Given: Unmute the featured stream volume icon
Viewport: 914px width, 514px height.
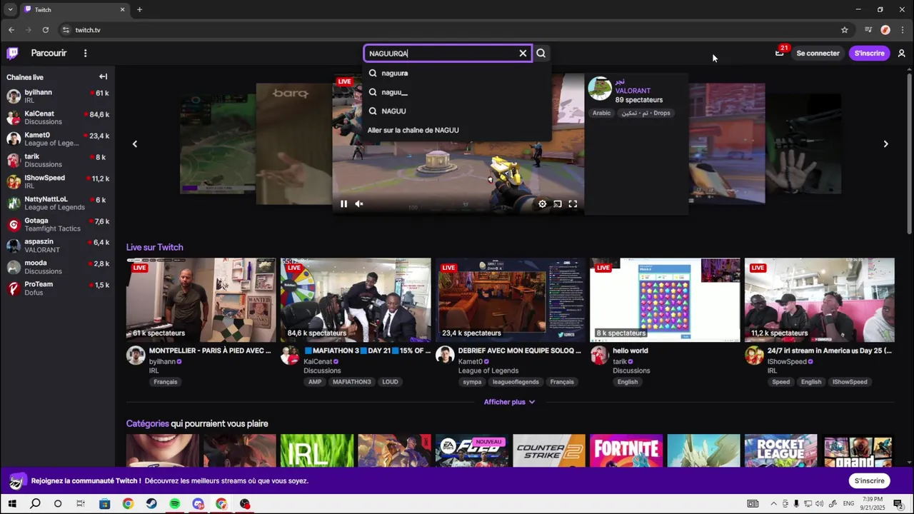Looking at the screenshot, I should coord(359,203).
